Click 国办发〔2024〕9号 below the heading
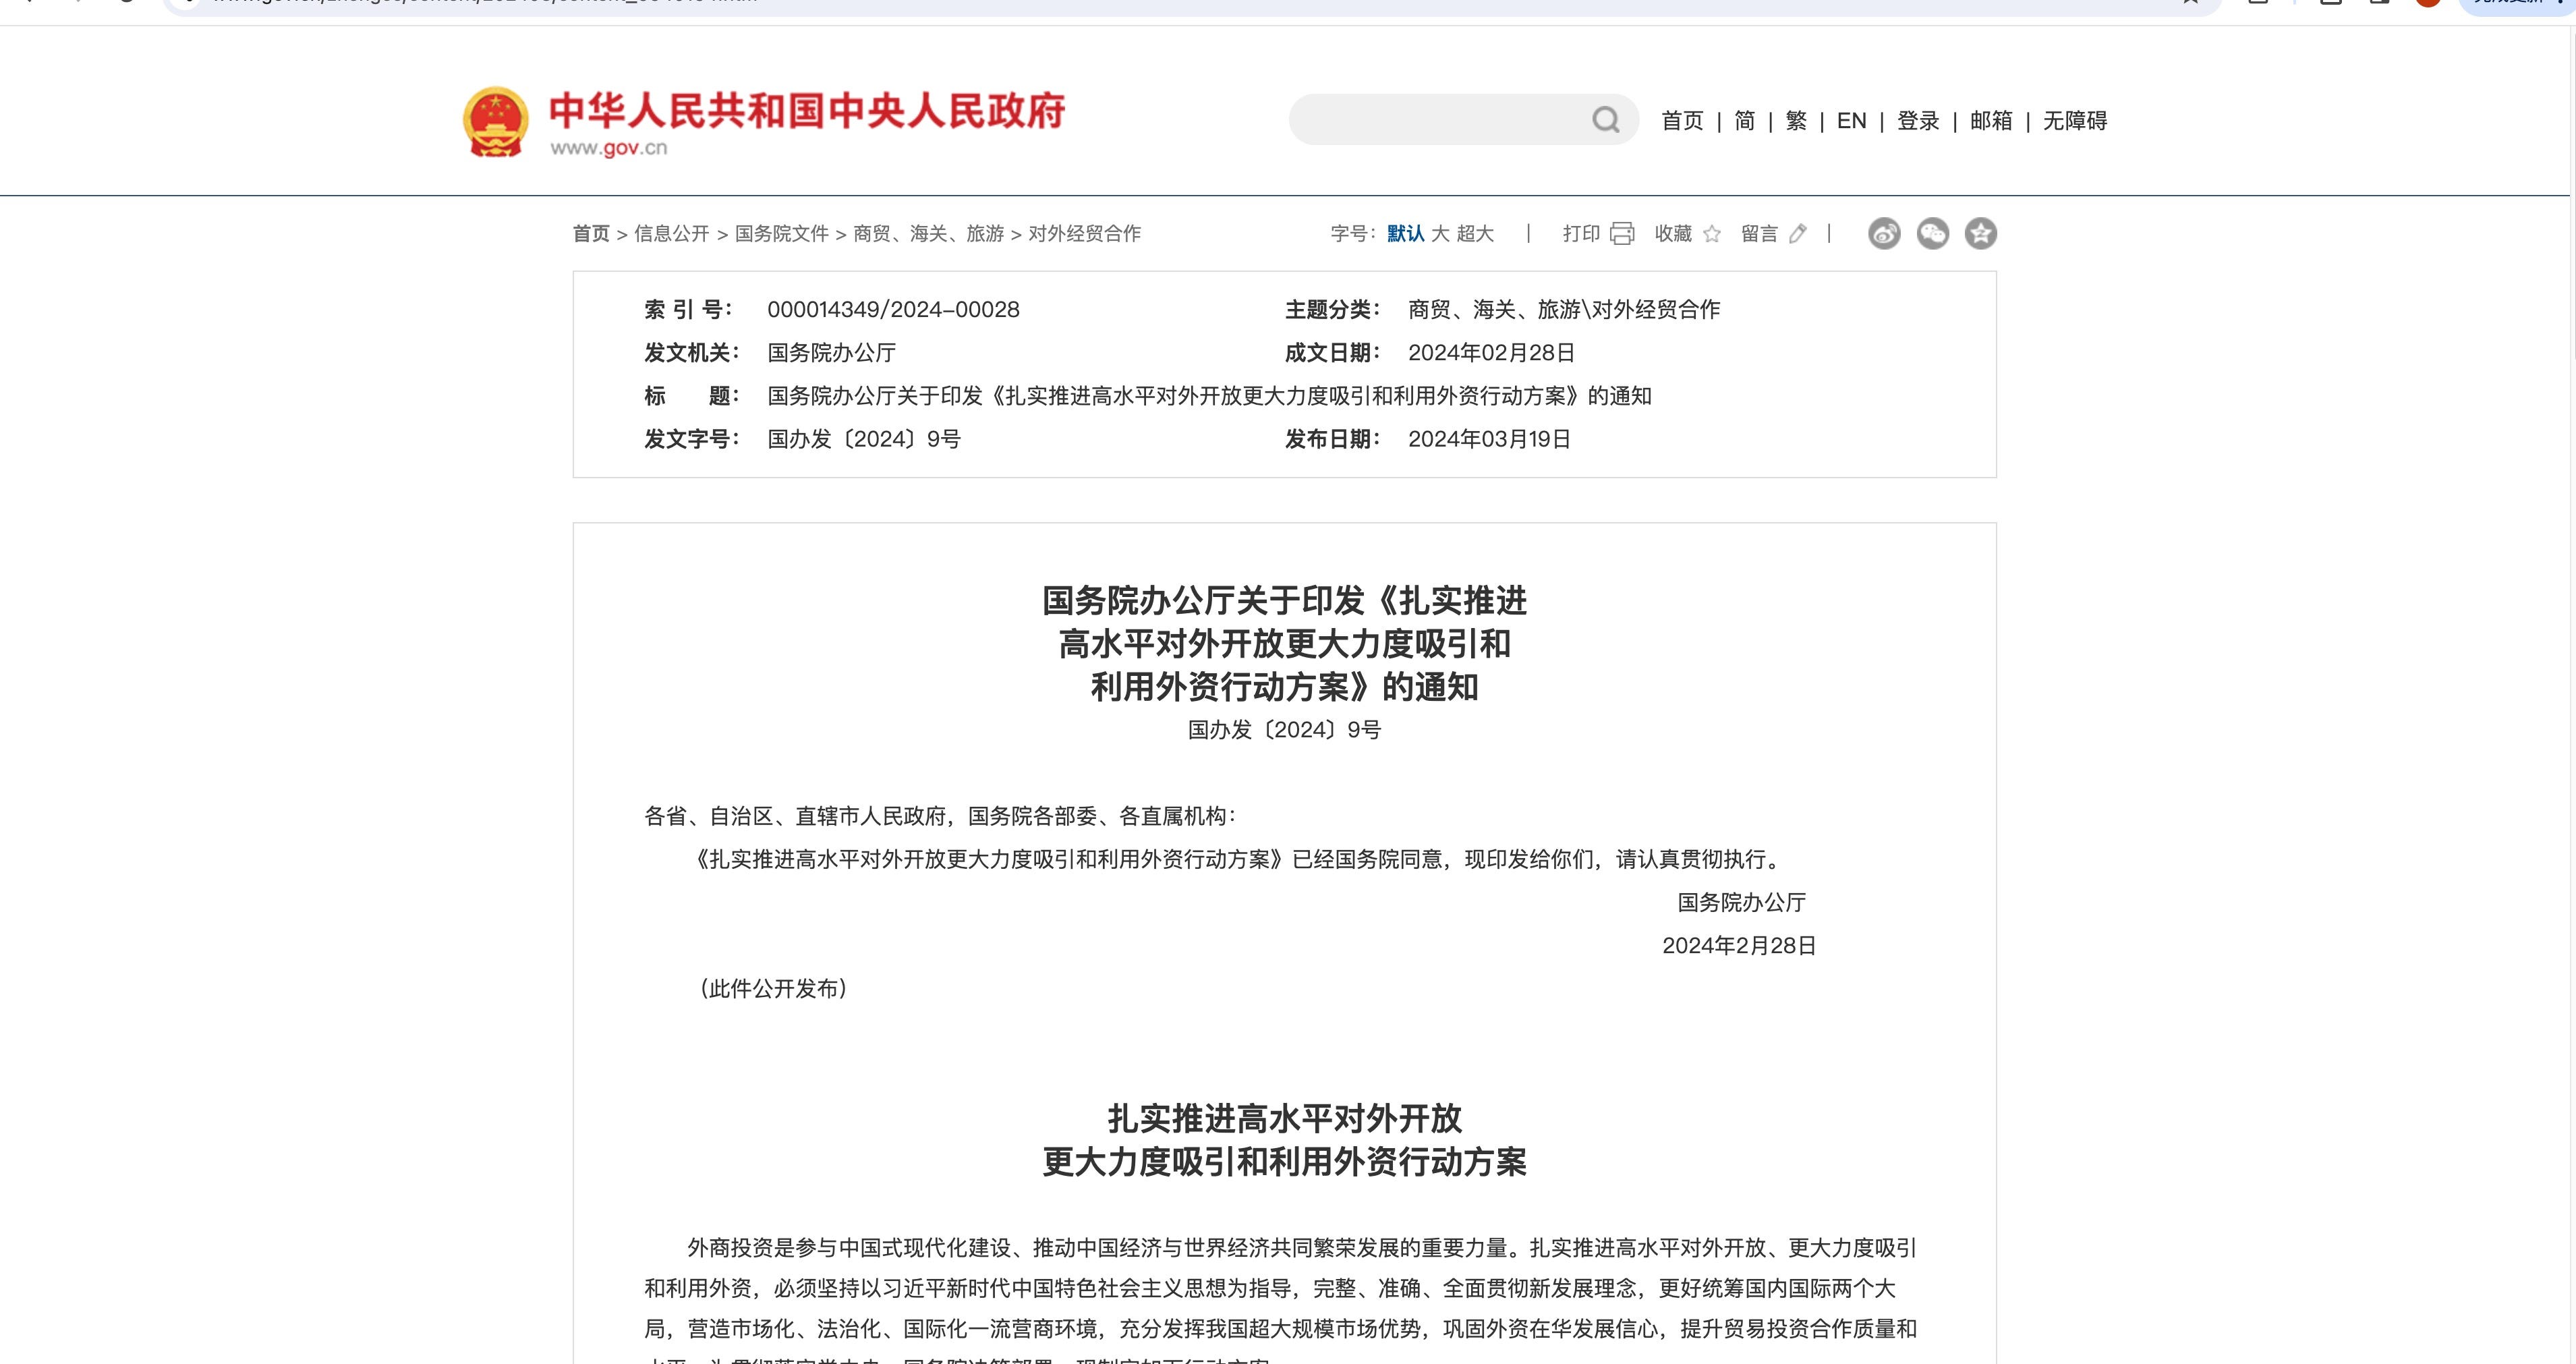Screen dimensions: 2576x1364 pyautogui.click(x=1284, y=730)
